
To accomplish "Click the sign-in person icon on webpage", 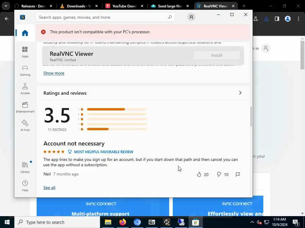I will coord(266,48).
